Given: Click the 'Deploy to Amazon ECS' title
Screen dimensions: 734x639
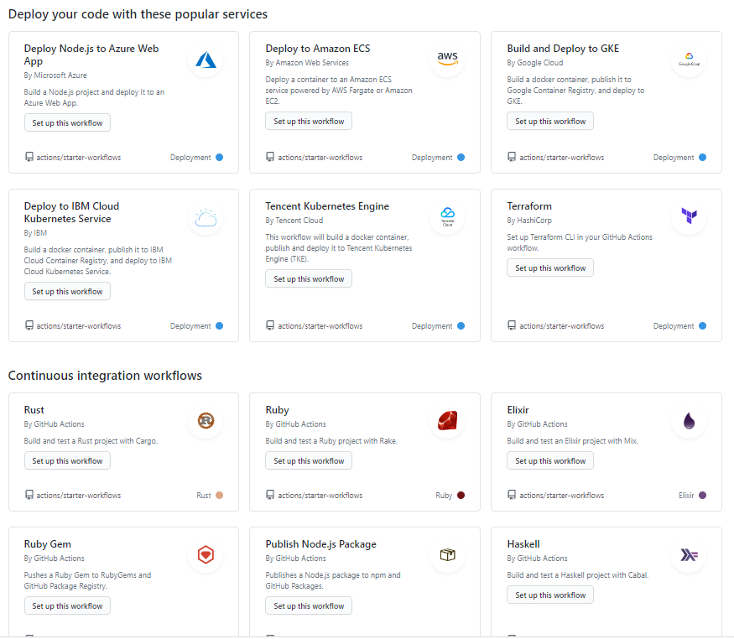Looking at the screenshot, I should coord(318,49).
